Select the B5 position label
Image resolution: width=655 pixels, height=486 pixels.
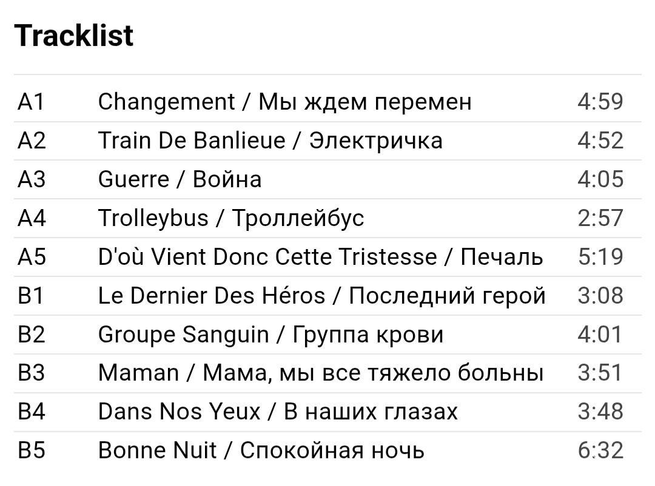coord(32,451)
